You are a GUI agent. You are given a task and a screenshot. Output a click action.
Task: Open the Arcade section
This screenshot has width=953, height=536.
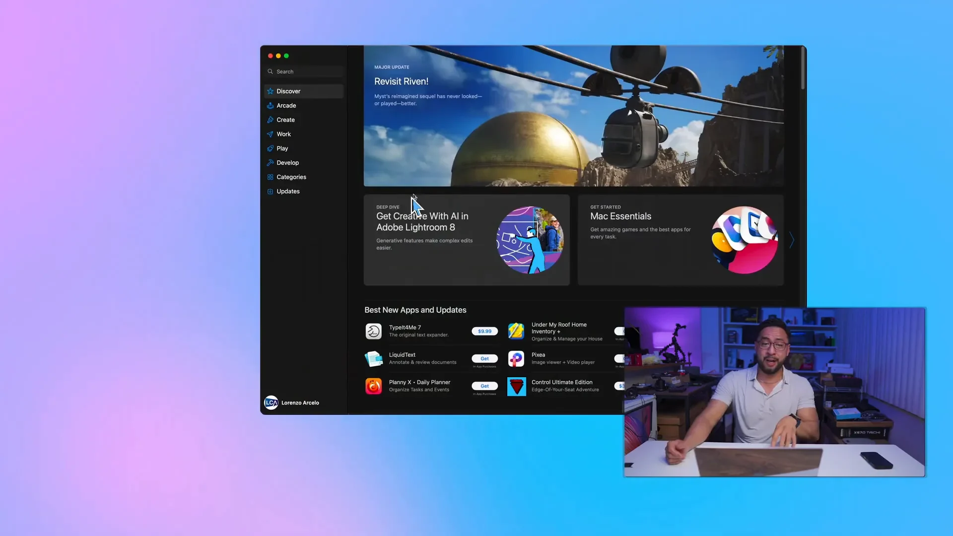(304, 106)
